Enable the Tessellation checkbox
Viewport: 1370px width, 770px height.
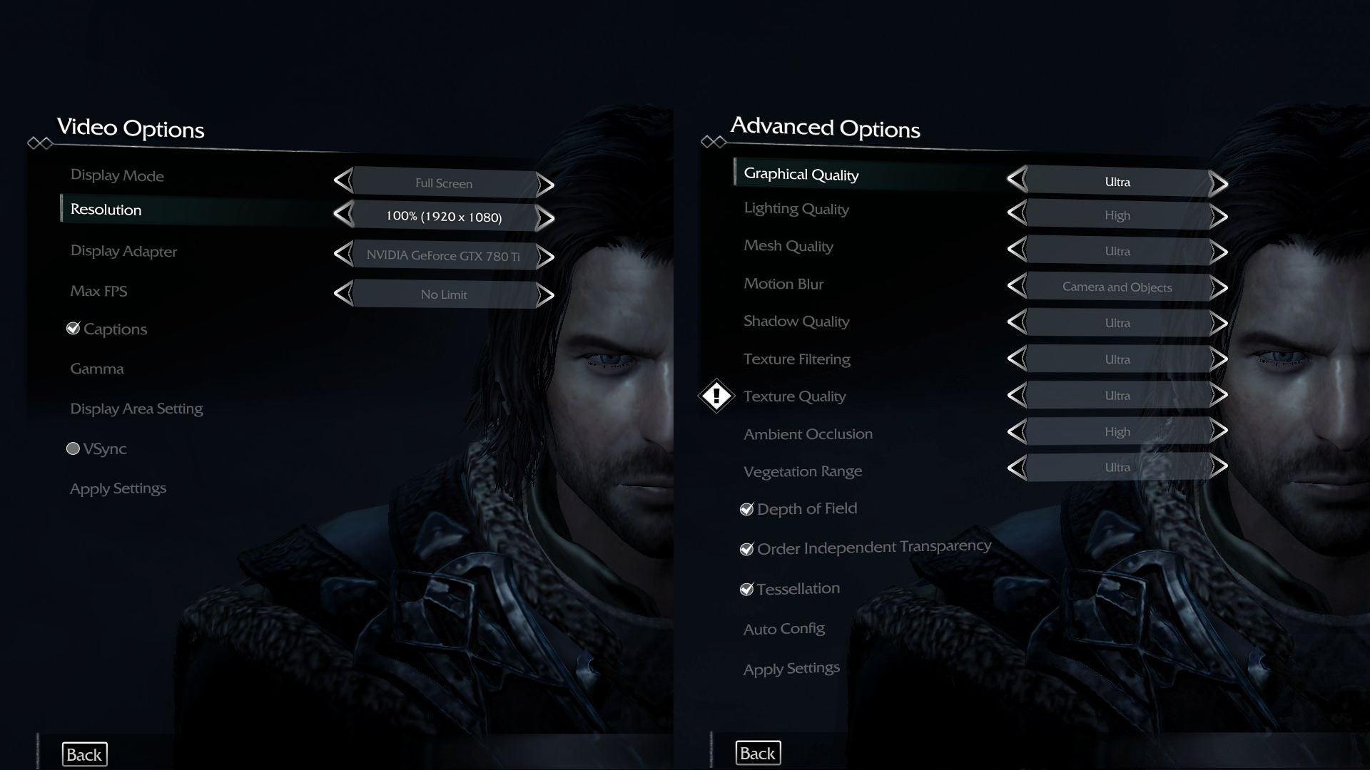746,588
